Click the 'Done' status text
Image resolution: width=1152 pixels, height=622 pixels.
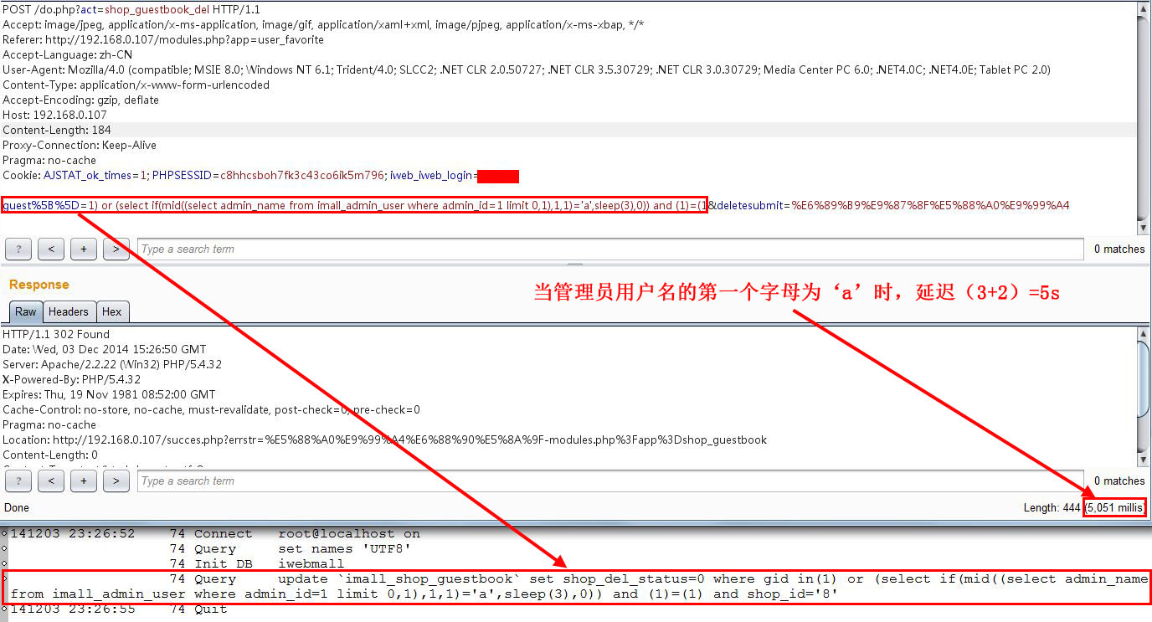[17, 507]
